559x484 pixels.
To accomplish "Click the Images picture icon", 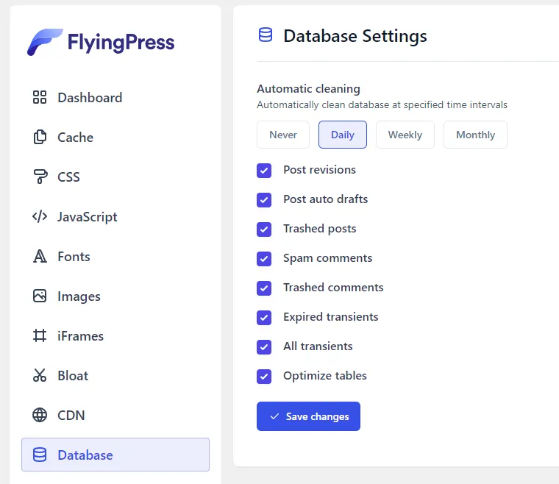I will tap(40, 296).
